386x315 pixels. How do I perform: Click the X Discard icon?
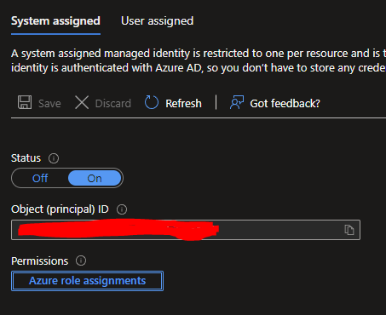pos(82,102)
